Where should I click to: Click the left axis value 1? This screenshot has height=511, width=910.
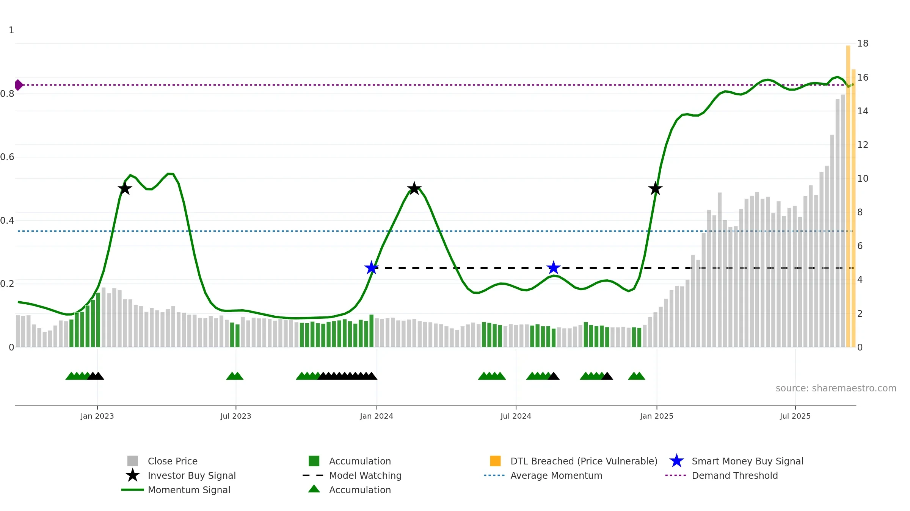(x=11, y=30)
